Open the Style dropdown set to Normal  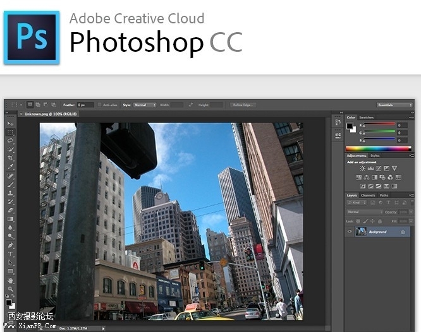coord(144,105)
